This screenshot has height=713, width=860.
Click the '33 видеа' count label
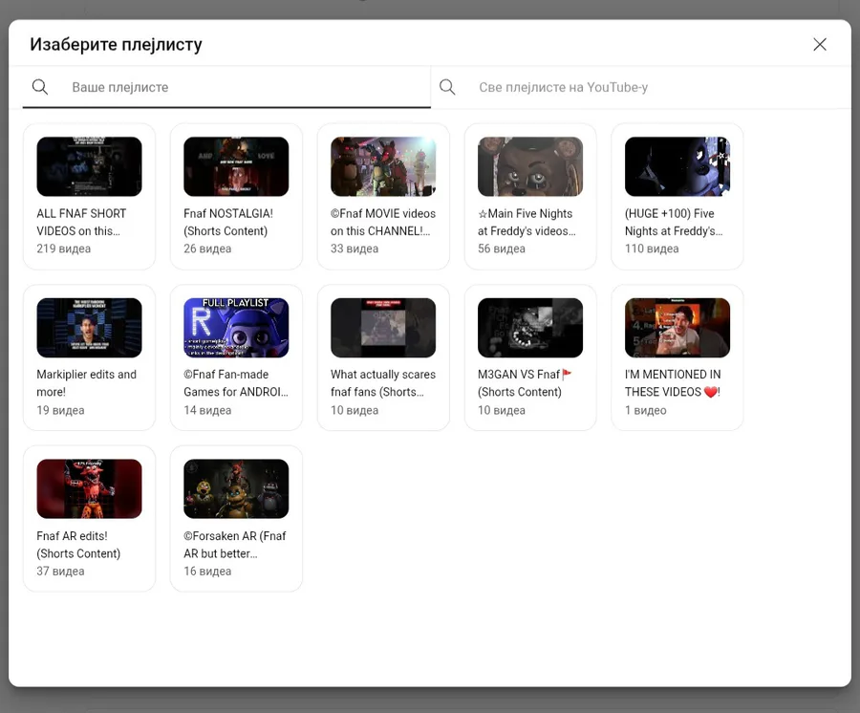[355, 248]
